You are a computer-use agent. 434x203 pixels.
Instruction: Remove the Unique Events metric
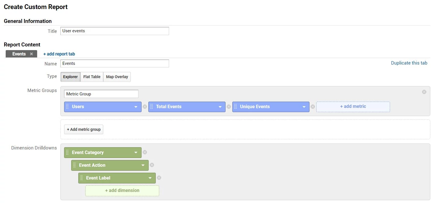click(x=313, y=107)
